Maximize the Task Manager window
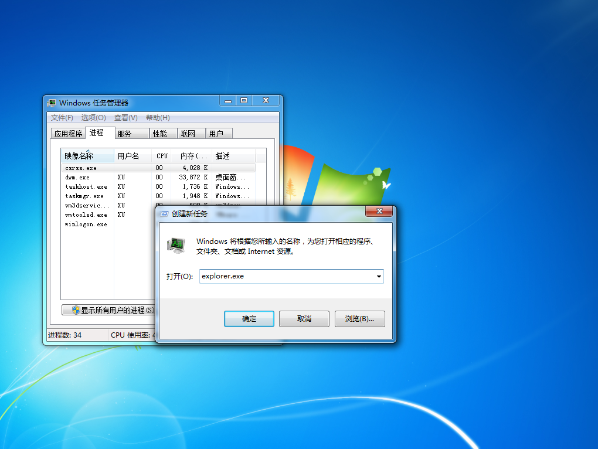The width and height of the screenshot is (598, 449). pyautogui.click(x=244, y=101)
